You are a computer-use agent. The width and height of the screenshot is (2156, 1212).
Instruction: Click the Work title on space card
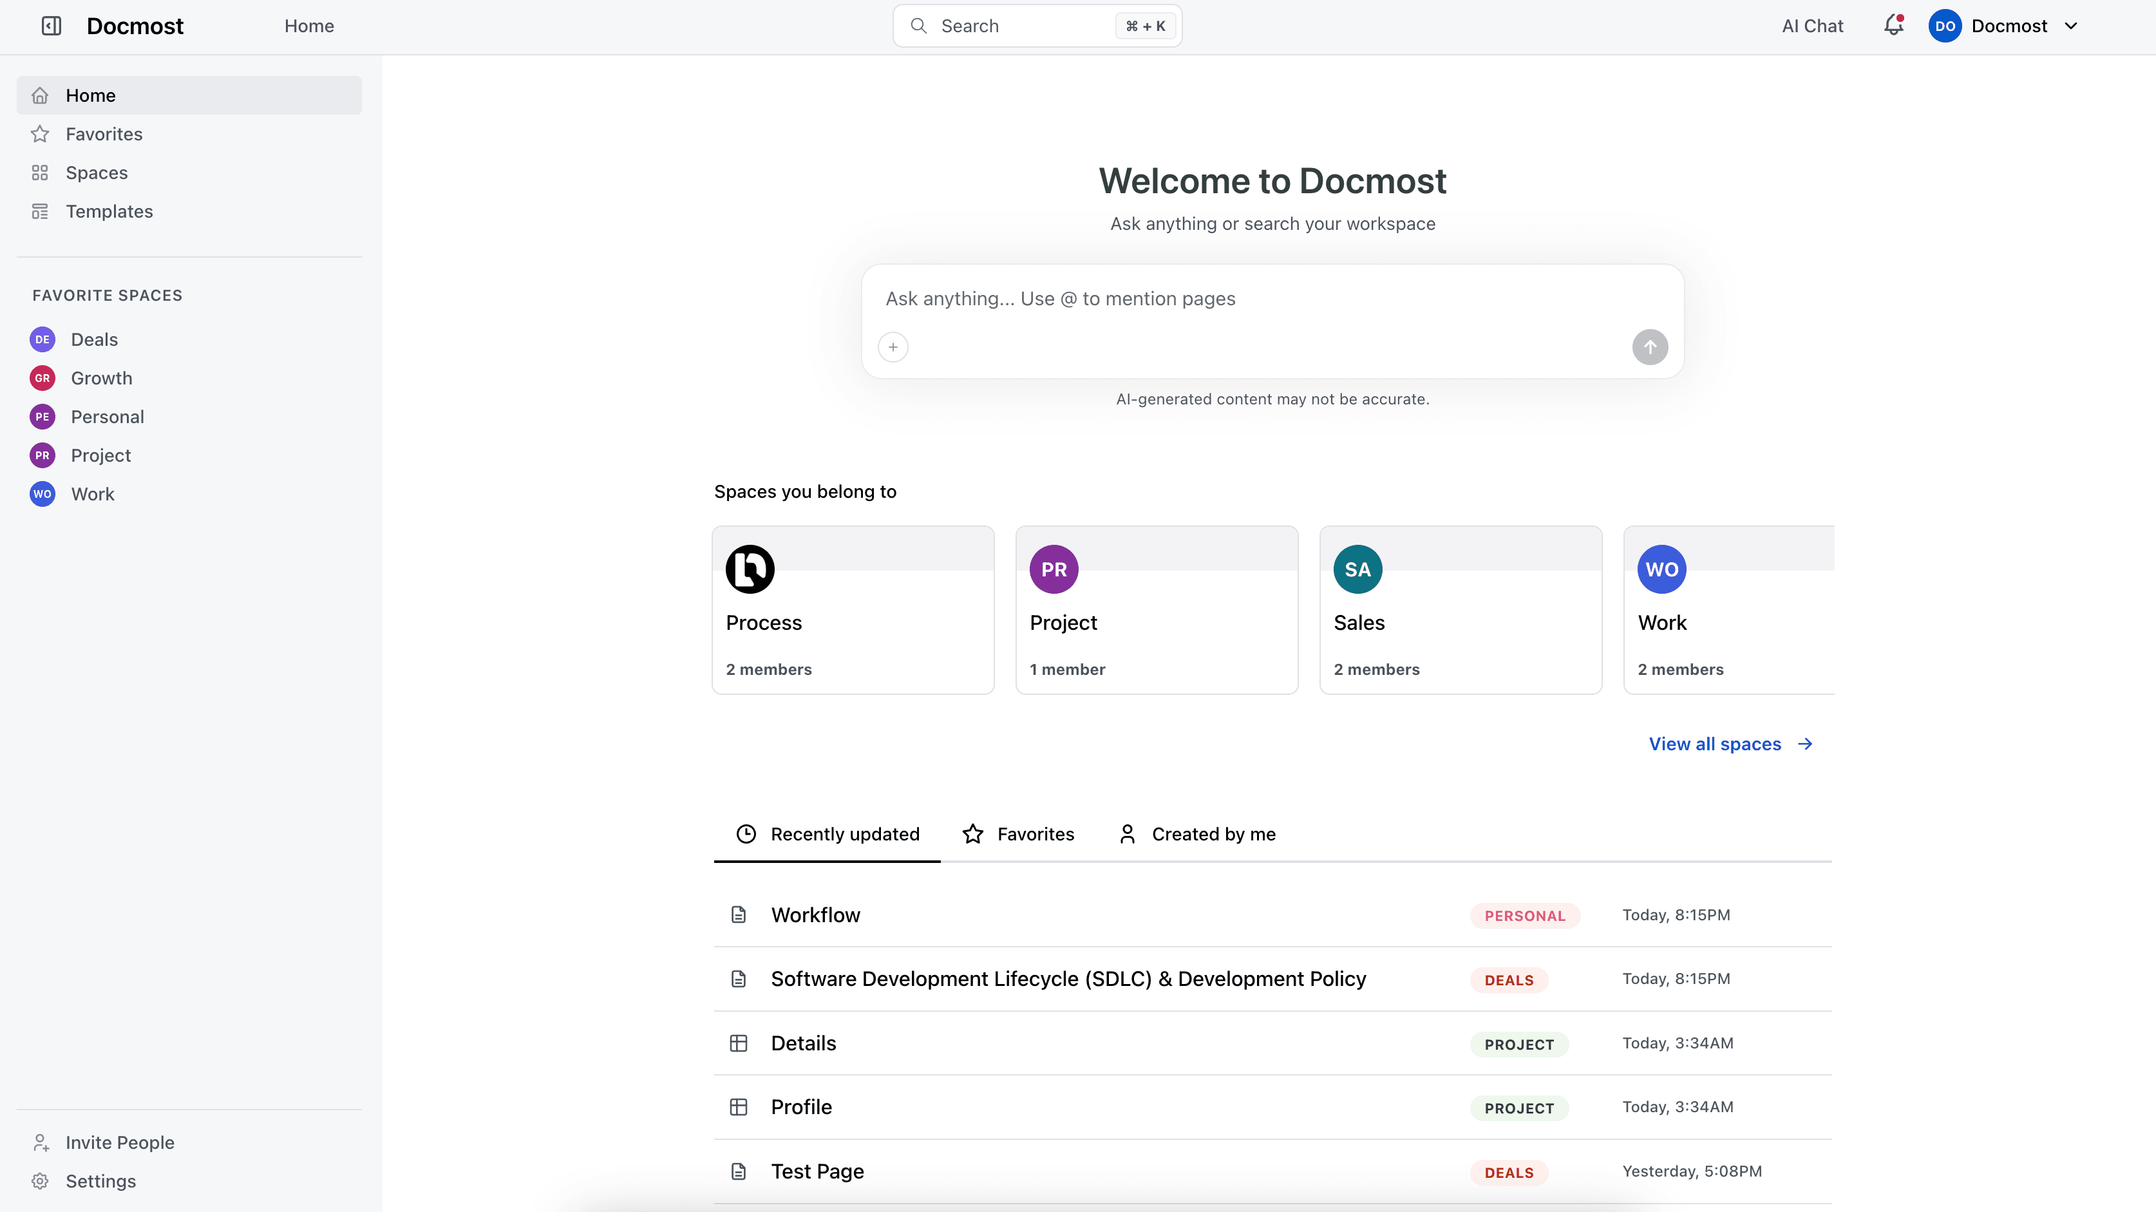click(1662, 623)
